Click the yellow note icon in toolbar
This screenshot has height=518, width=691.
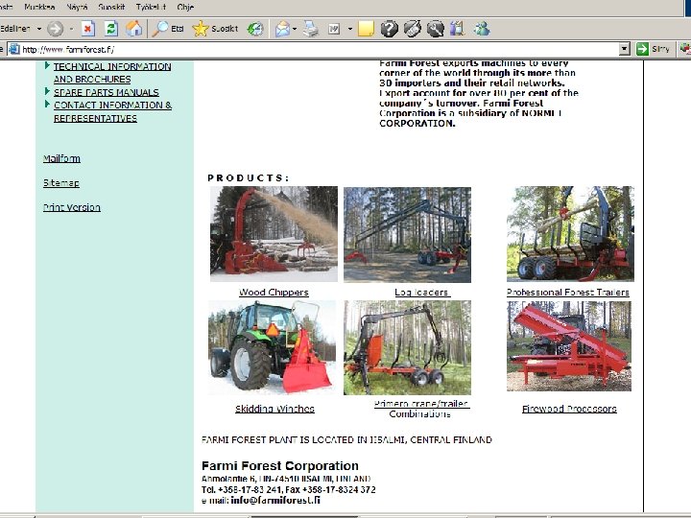coord(366,29)
